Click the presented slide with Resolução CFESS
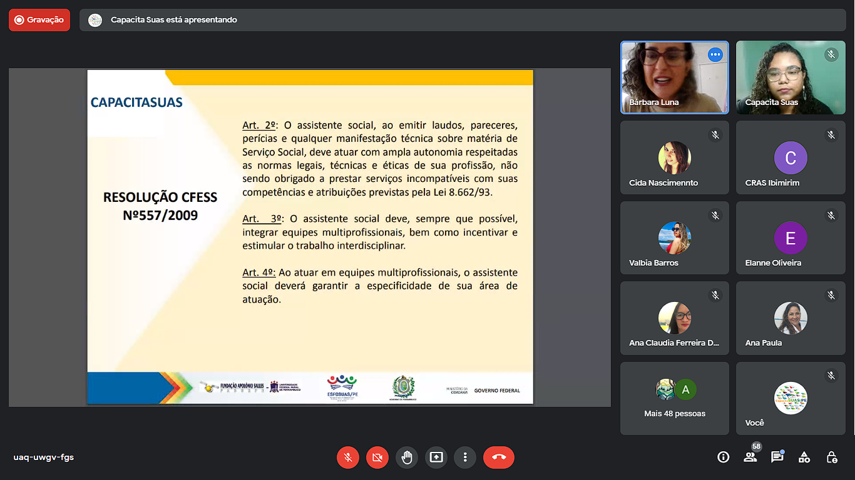This screenshot has width=855, height=480. click(x=310, y=237)
